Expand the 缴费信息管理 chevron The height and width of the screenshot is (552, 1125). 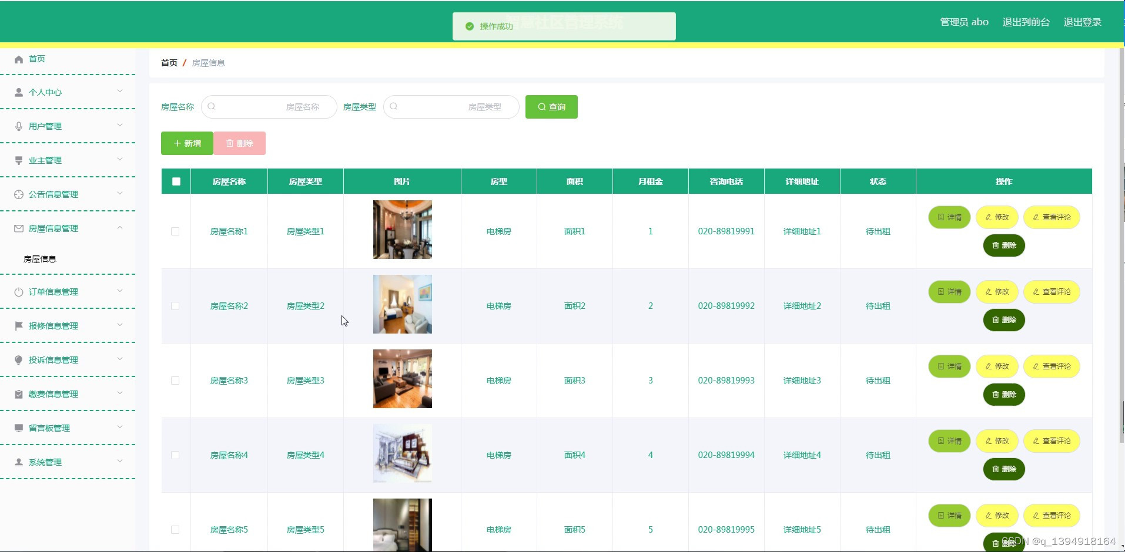[120, 393]
